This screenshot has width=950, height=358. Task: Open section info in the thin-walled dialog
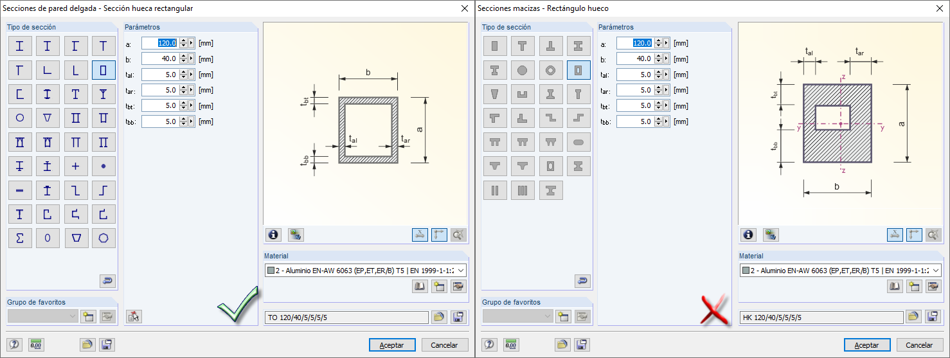pyautogui.click(x=274, y=235)
